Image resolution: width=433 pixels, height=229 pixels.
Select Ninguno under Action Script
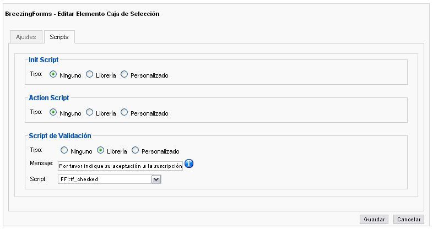tap(53, 112)
